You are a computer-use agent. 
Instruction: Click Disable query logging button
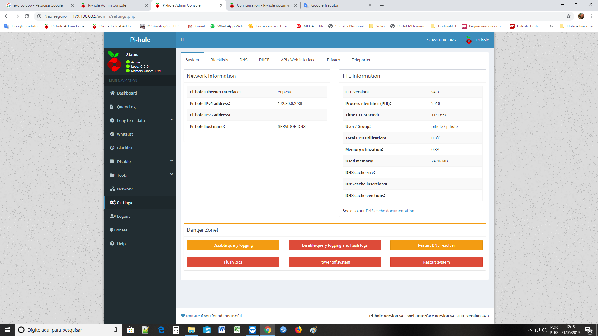pyautogui.click(x=233, y=245)
